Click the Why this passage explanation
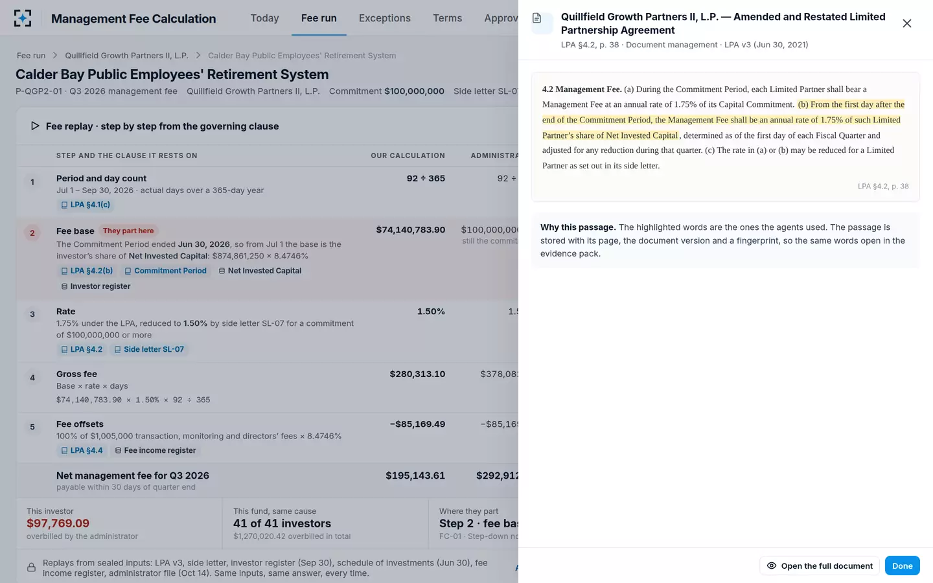This screenshot has width=933, height=583. point(725,240)
